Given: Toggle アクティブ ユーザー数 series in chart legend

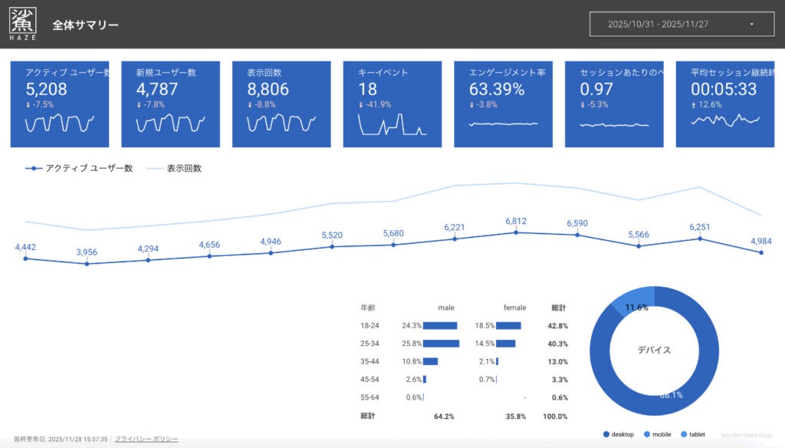Looking at the screenshot, I should coord(79,168).
